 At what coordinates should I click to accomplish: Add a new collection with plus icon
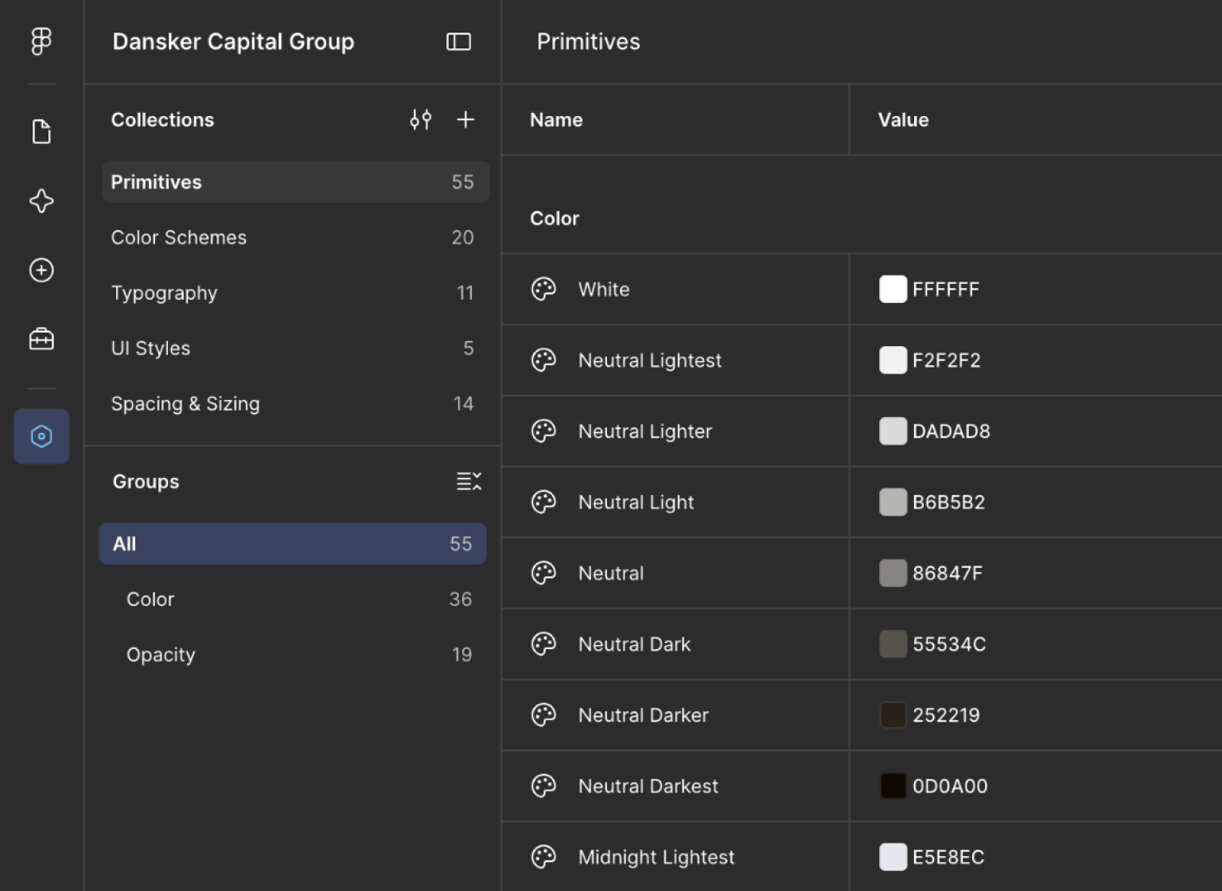coord(465,119)
